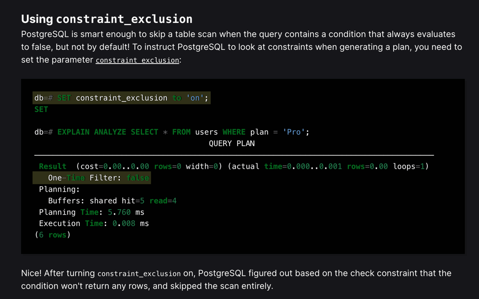The image size is (479, 299).
Task: Click the SET confirmation output text
Action: click(41, 109)
